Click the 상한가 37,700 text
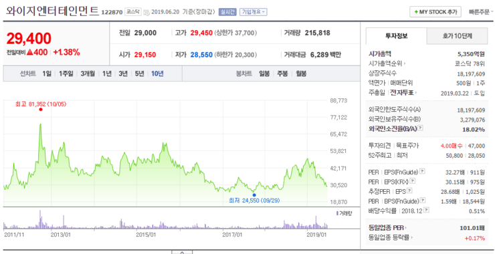Image resolution: width=495 pixels, height=254 pixels. click(x=235, y=33)
